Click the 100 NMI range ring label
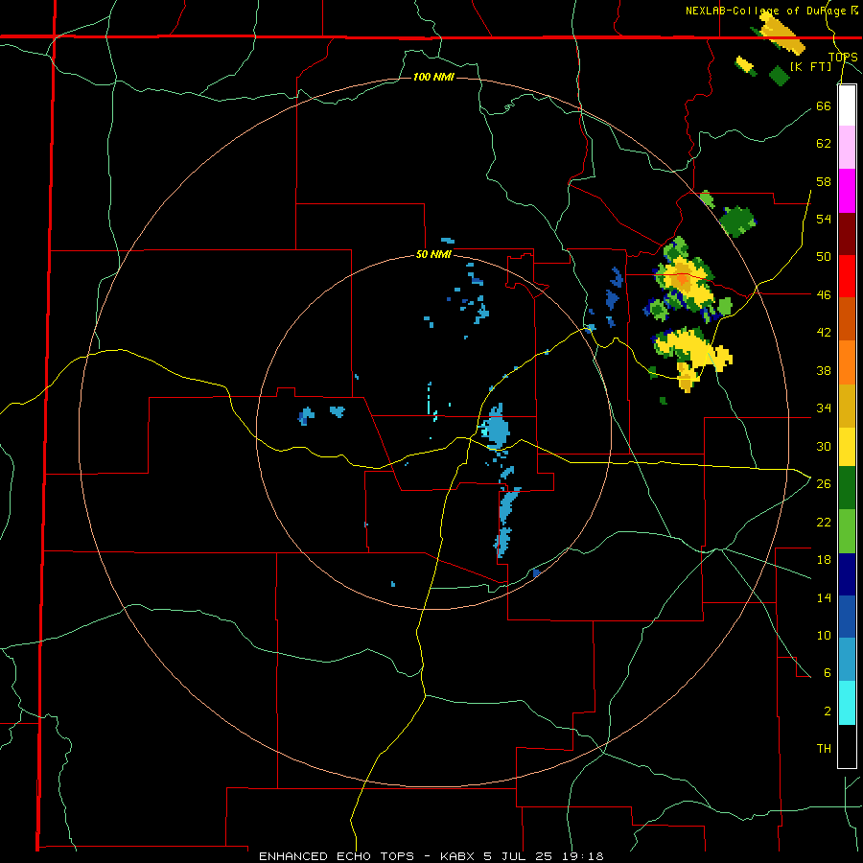 [433, 77]
